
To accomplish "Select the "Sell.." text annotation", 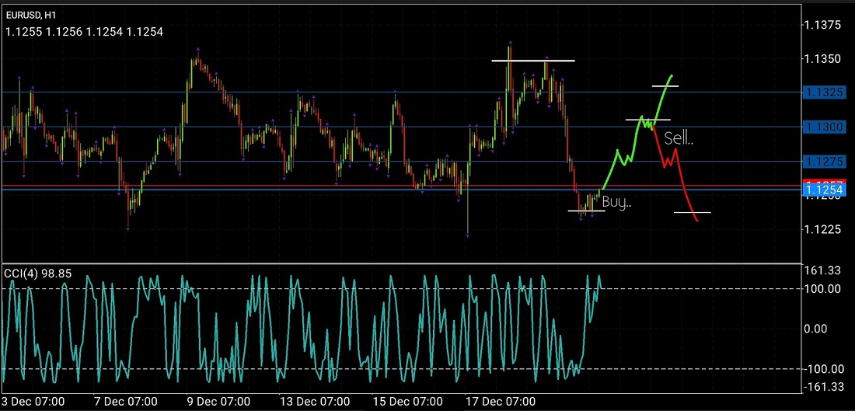I will (679, 139).
